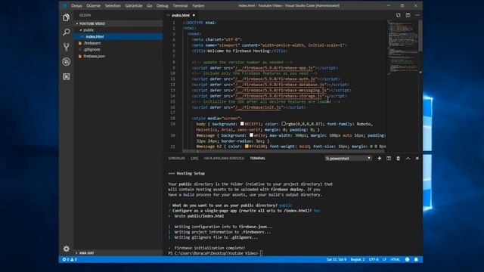Open the Terminal menu
The width and height of the screenshot is (484, 272).
point(180,5)
